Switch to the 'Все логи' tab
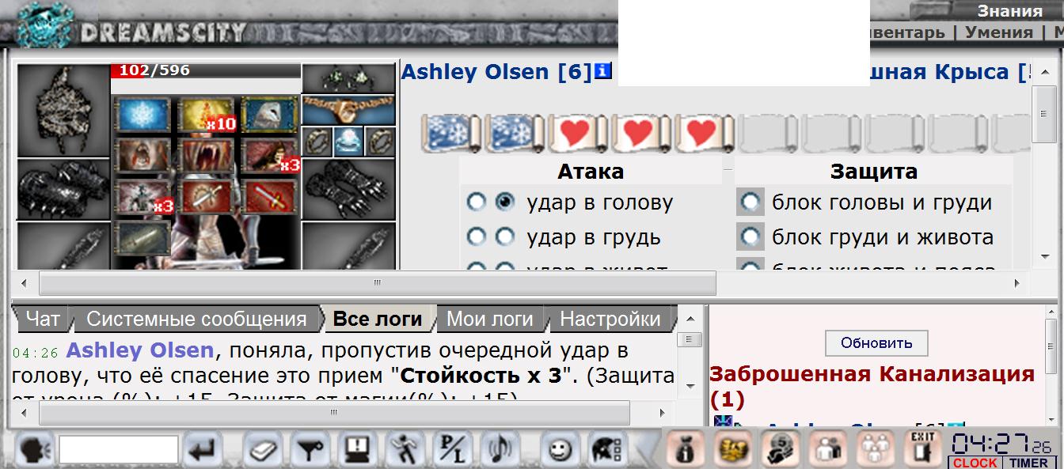Screen dimensions: 1064x469 click(378, 319)
